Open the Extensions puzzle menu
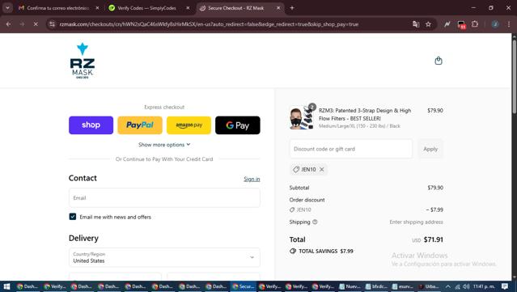 [x=475, y=24]
